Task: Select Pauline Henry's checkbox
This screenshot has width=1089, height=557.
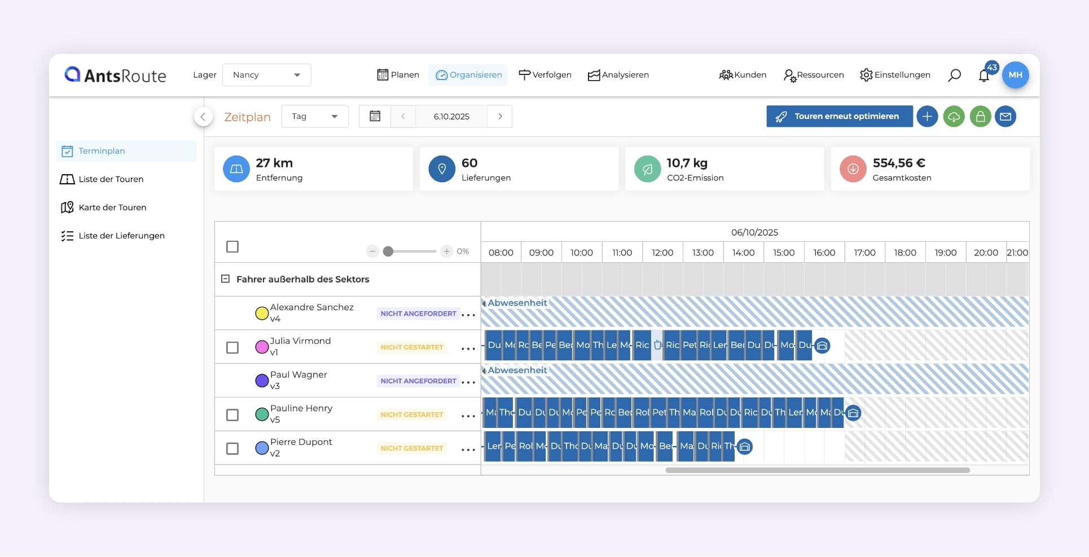Action: (232, 415)
